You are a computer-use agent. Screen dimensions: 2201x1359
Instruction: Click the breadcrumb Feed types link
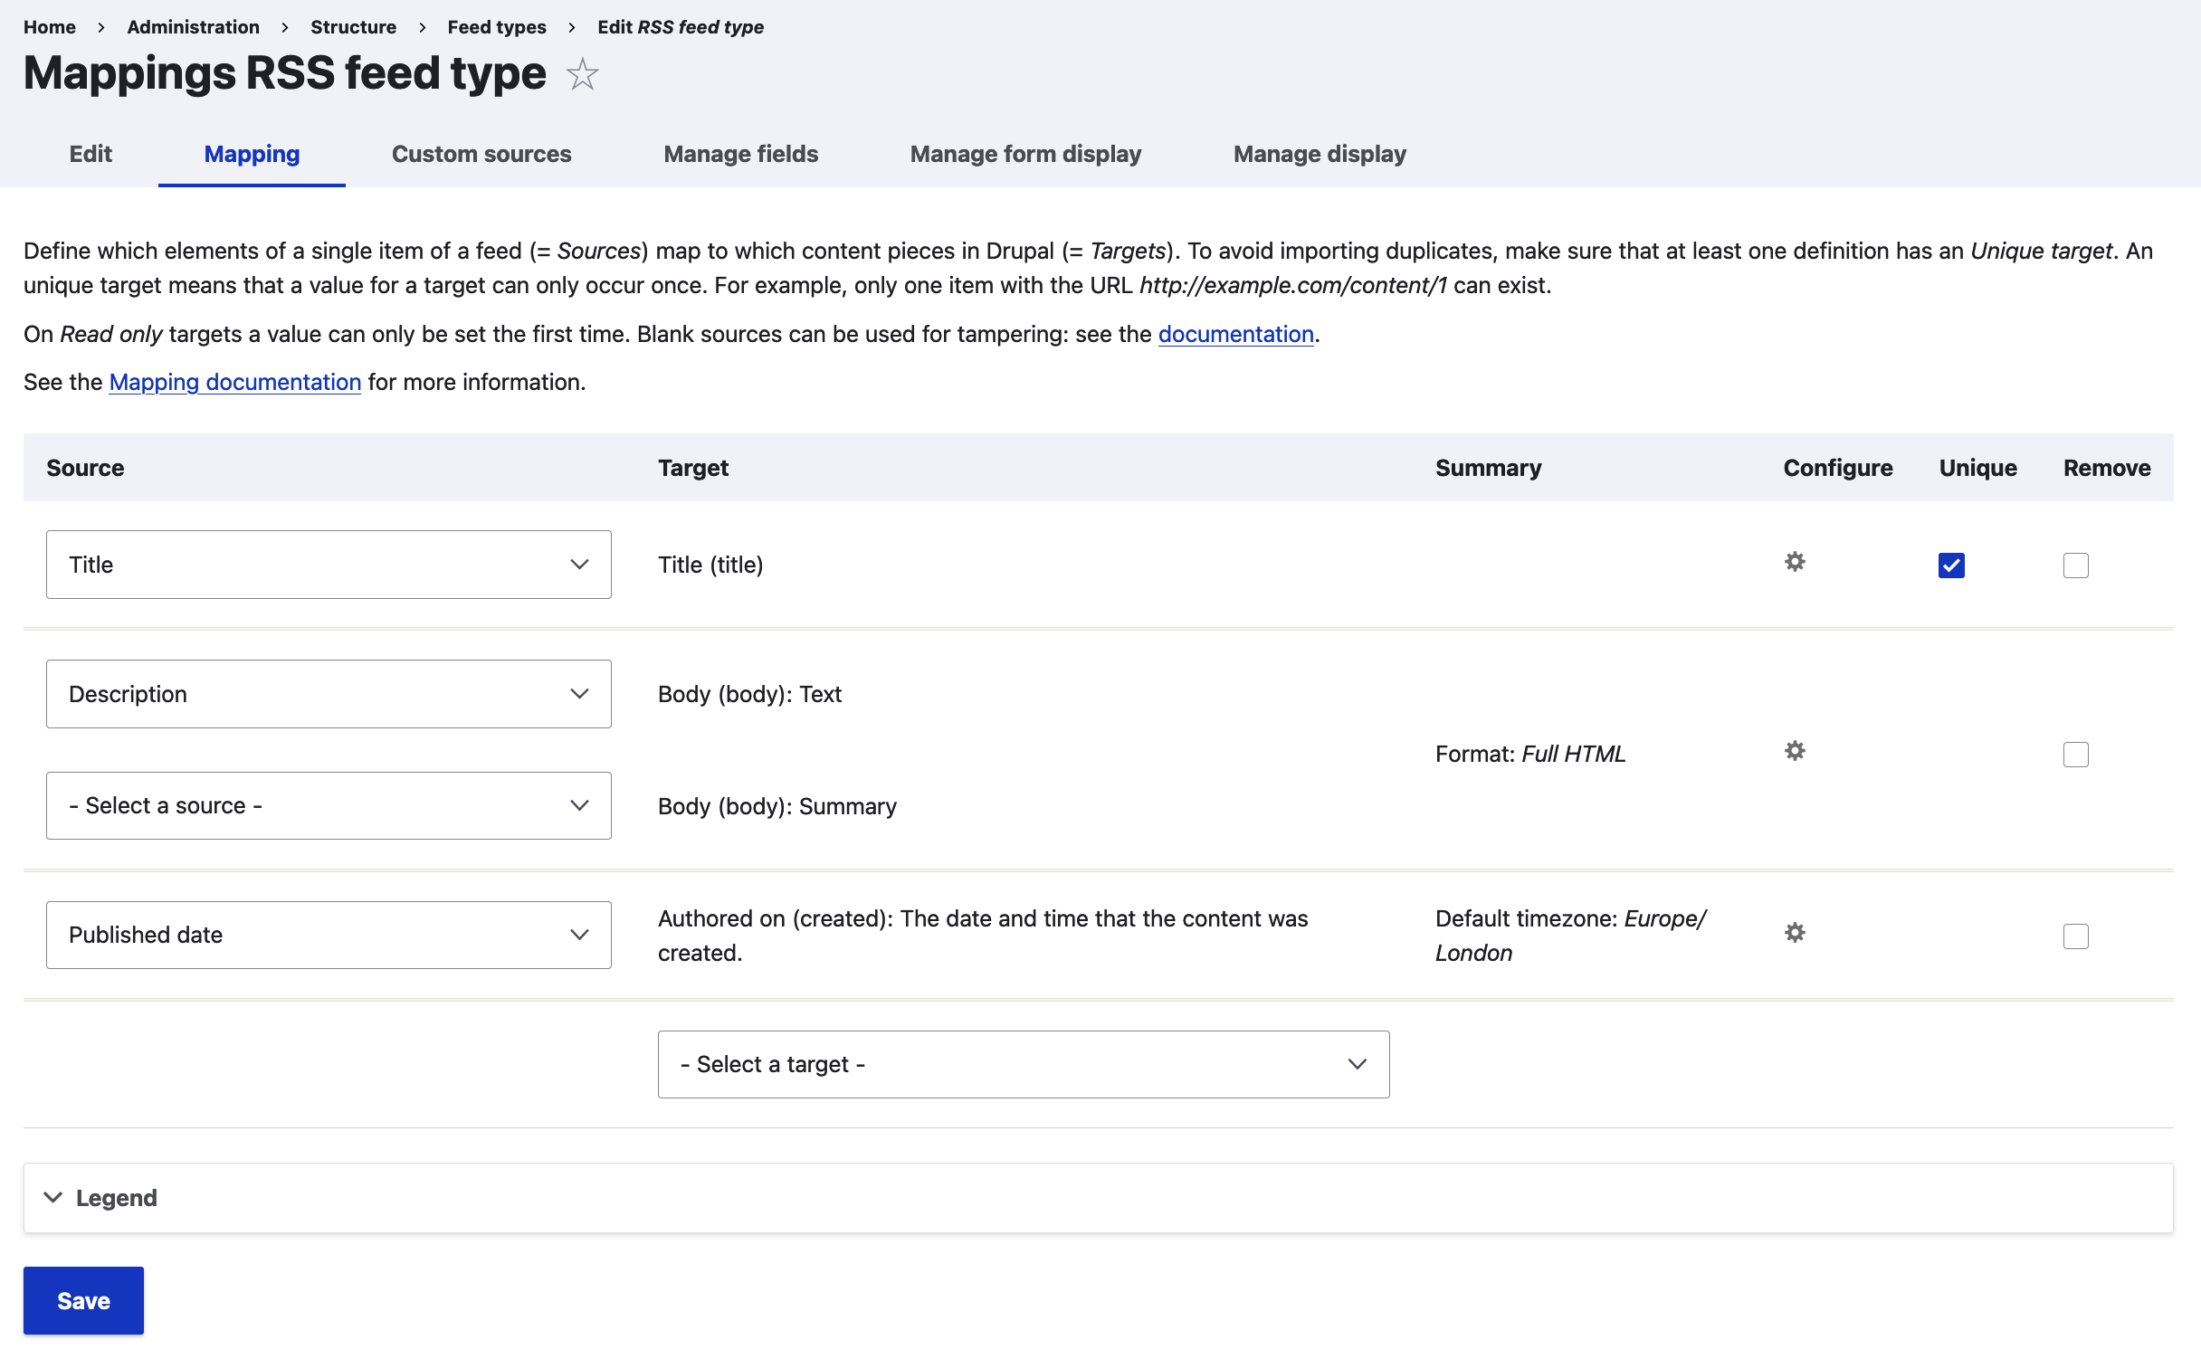pyautogui.click(x=497, y=27)
